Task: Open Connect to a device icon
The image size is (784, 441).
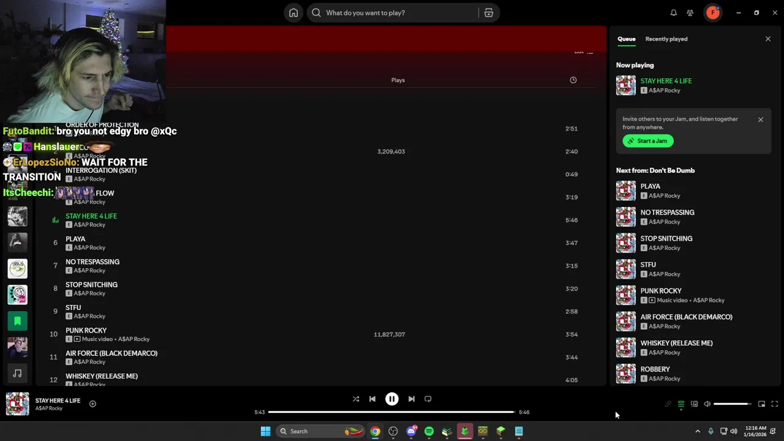Action: pyautogui.click(x=694, y=404)
